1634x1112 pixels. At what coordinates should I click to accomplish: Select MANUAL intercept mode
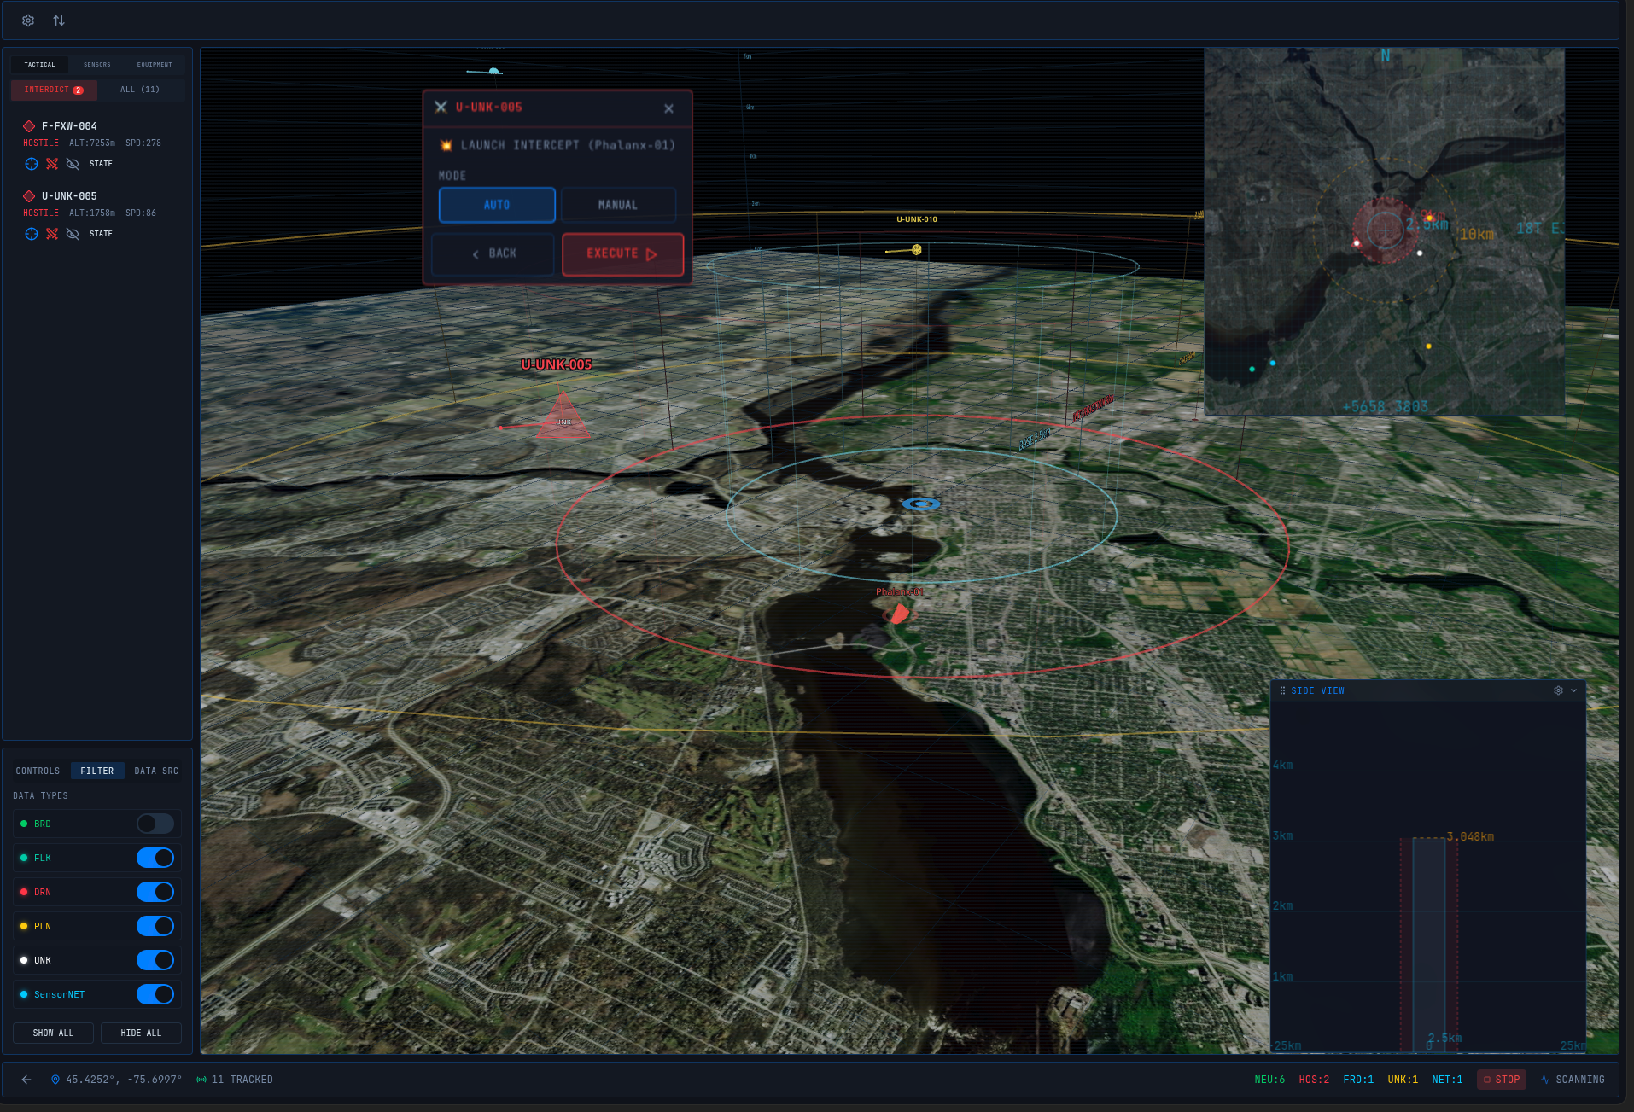(x=618, y=205)
